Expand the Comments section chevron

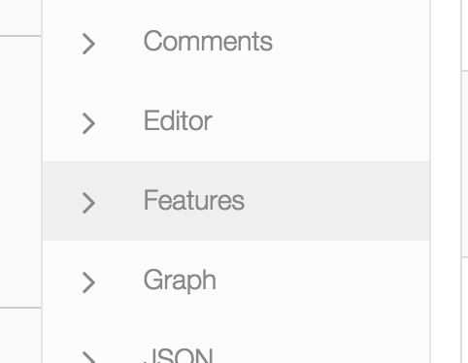[88, 44]
